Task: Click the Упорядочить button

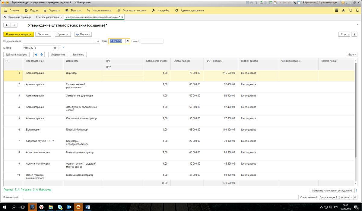Action: [58, 55]
